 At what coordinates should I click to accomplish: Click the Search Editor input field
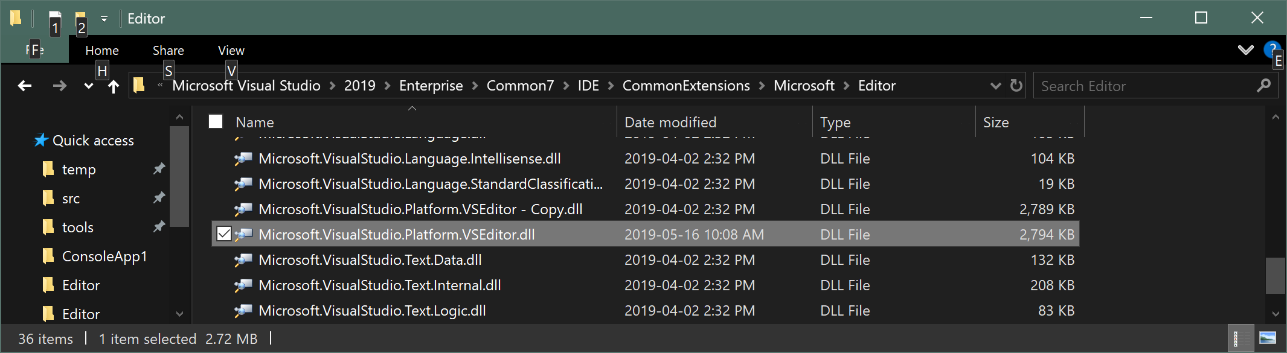coord(1146,86)
